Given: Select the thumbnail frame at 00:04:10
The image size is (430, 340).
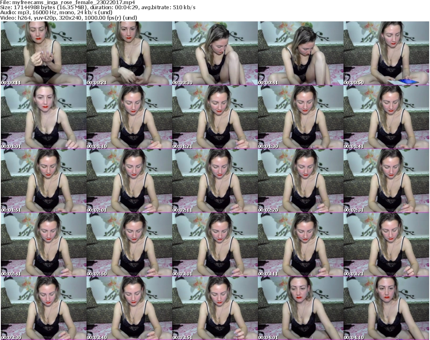Looking at the screenshot, I should pyautogui.click(x=386, y=308).
